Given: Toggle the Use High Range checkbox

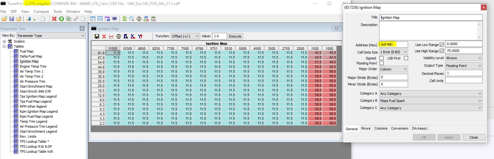Looking at the screenshot, I should (x=442, y=51).
